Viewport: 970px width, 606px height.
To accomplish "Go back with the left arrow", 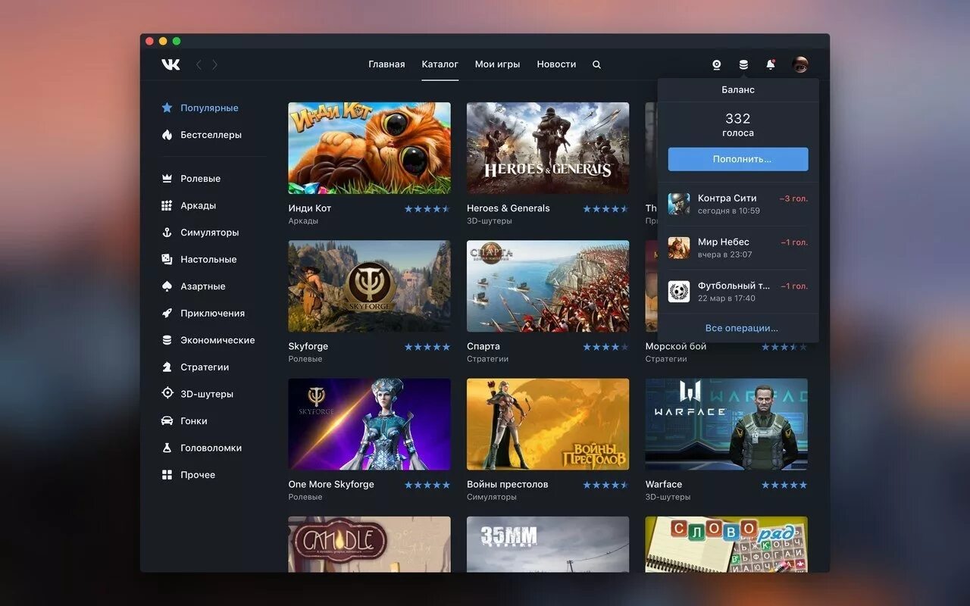I will coord(199,64).
